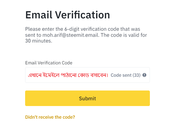The width and height of the screenshot is (175, 127).
Task: Click the "Code sent" resend timer label
Action: coord(125,75)
